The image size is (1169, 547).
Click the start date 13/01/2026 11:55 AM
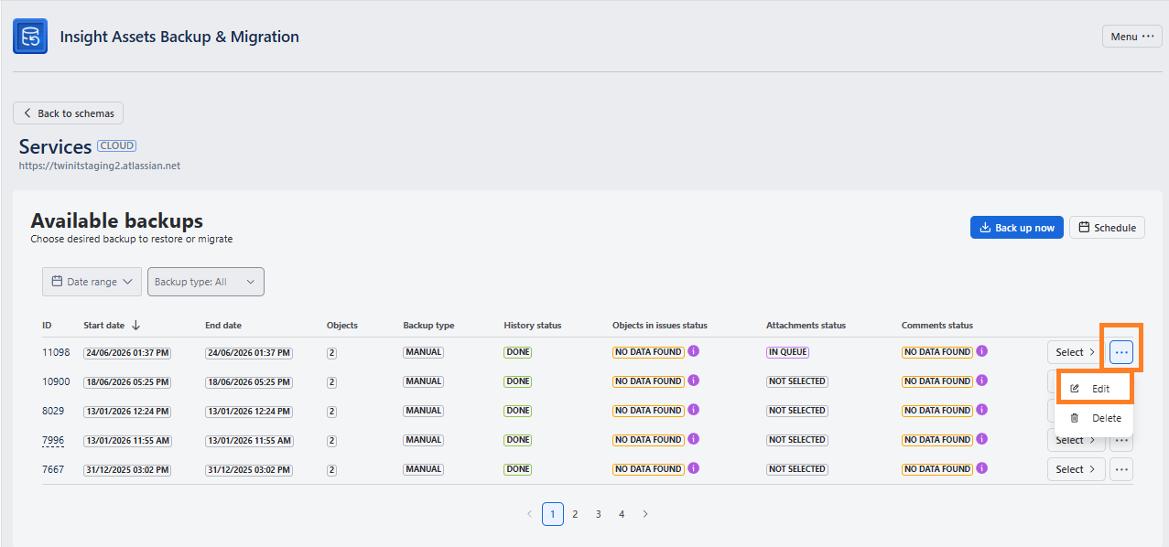tap(127, 440)
